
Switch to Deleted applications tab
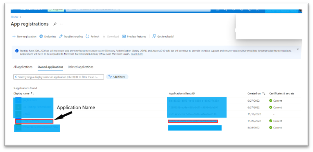[80, 67]
